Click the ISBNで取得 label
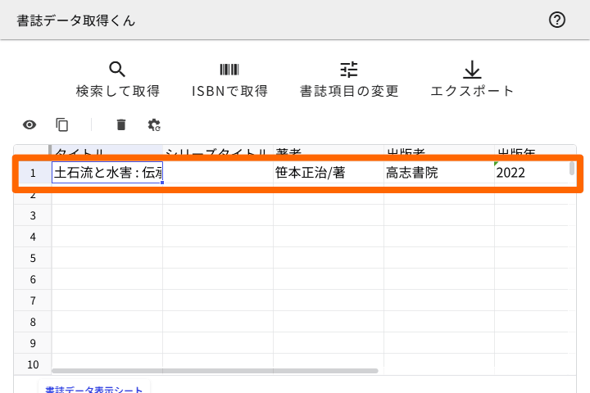This screenshot has width=590, height=393. (x=229, y=91)
